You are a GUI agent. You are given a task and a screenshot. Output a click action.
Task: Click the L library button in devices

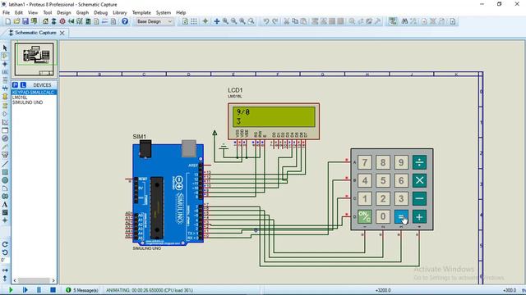click(x=23, y=85)
